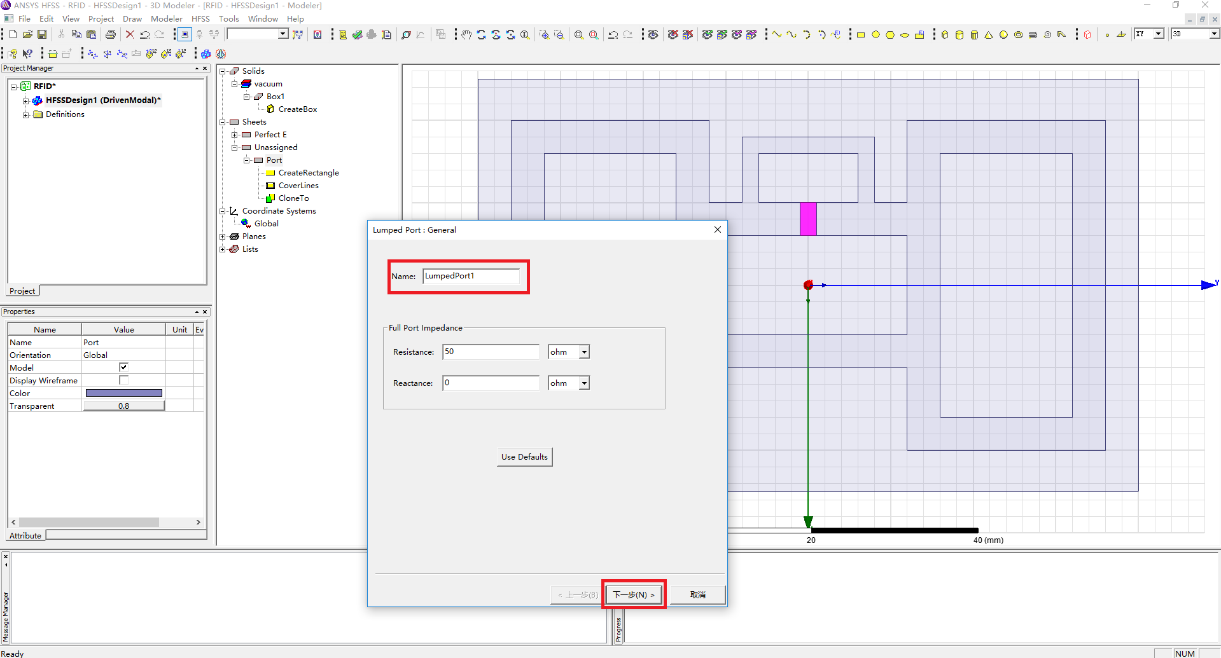Open the Resistance unit dropdown
The width and height of the screenshot is (1221, 658).
(x=584, y=352)
